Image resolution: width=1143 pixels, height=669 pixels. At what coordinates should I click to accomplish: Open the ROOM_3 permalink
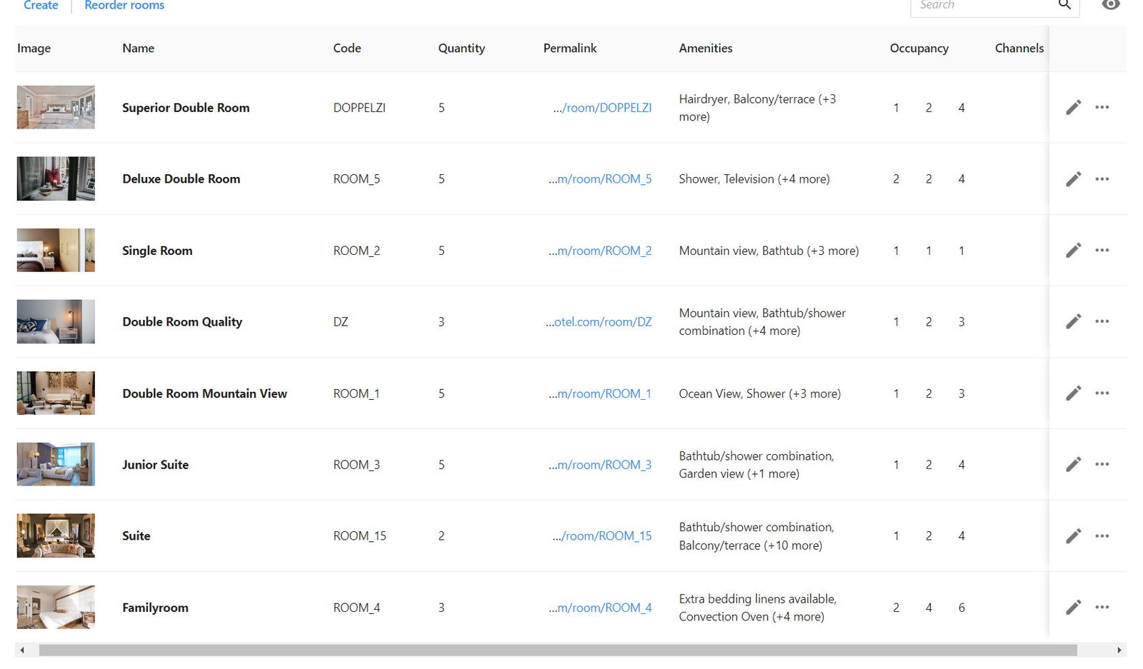600,465
